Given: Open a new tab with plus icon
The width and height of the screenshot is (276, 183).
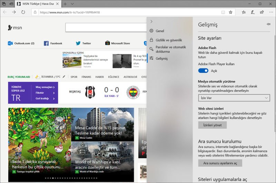Looking at the screenshot, I should coord(65,4).
